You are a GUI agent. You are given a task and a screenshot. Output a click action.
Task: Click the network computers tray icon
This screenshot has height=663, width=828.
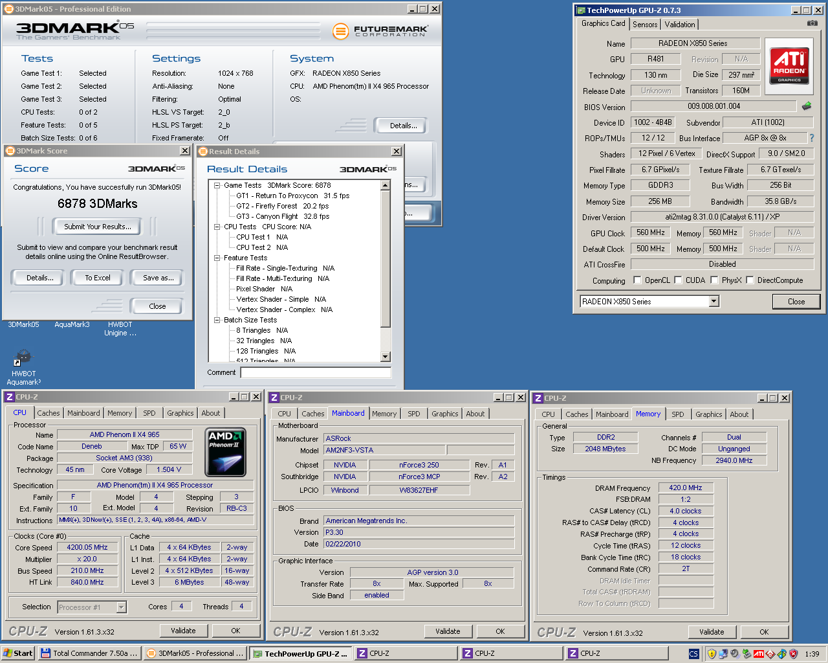[723, 654]
